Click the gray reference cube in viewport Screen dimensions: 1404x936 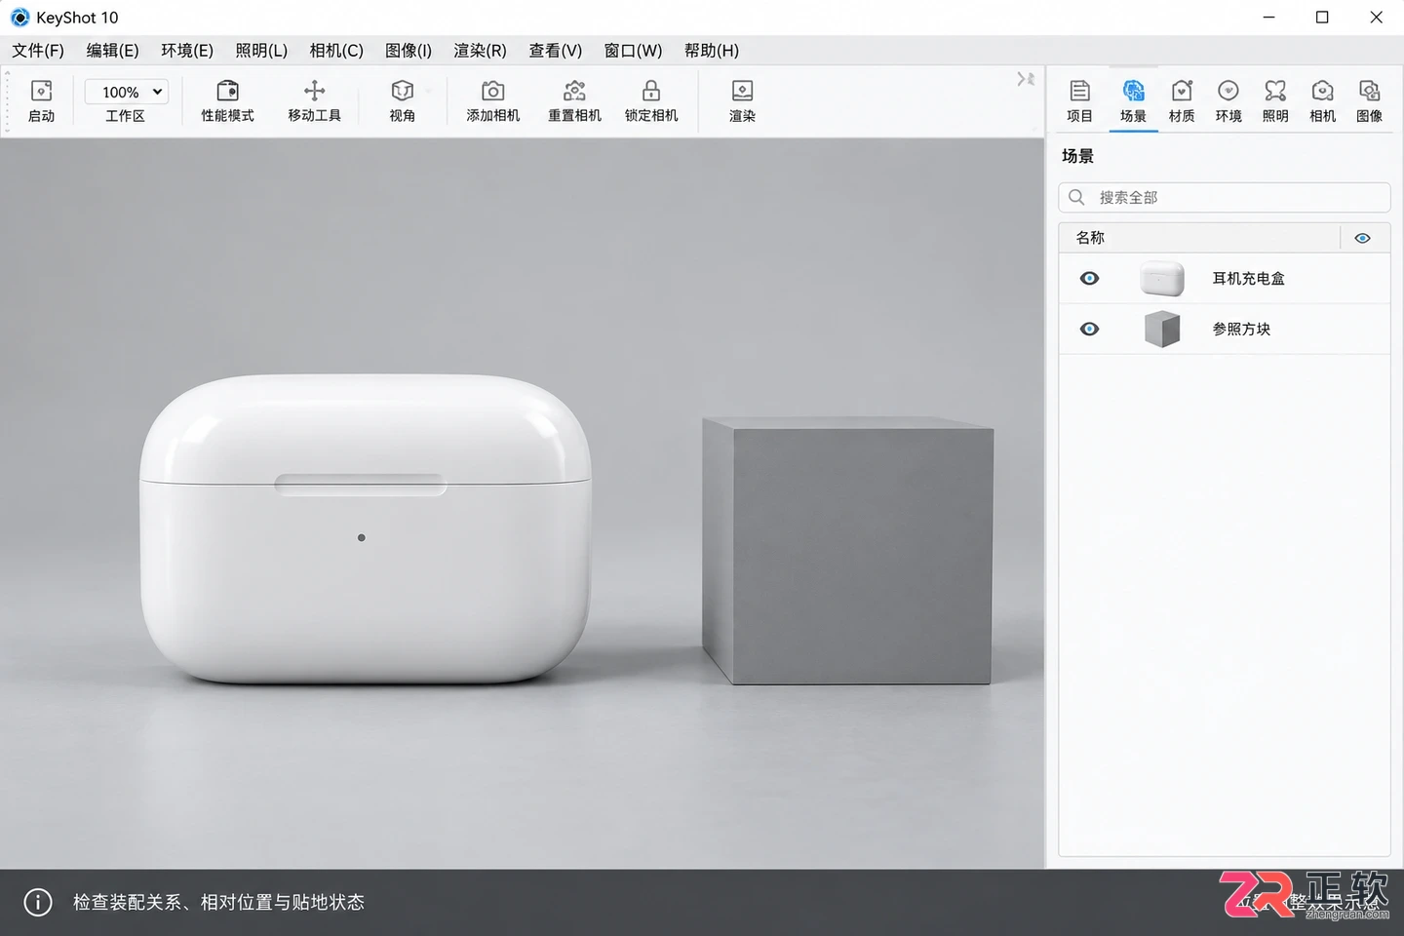point(847,552)
